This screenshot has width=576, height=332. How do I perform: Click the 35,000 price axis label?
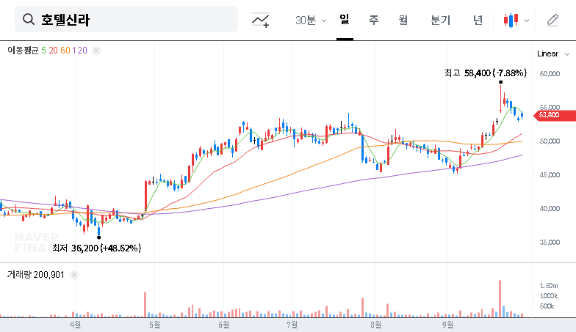[x=550, y=242]
